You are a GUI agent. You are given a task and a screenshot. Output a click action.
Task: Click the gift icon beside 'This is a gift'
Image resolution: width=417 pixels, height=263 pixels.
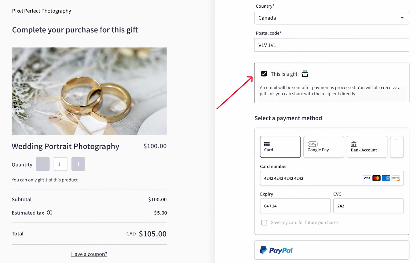click(305, 74)
